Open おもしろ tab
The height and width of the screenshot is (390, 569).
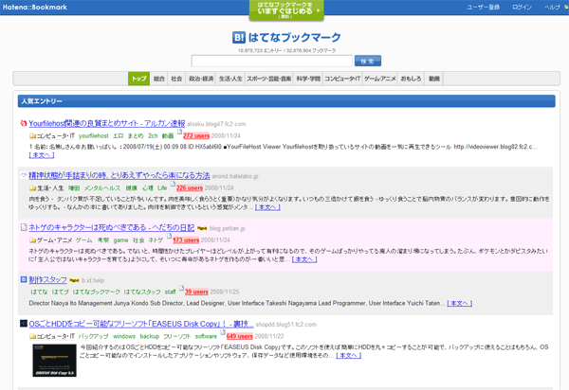tap(412, 79)
